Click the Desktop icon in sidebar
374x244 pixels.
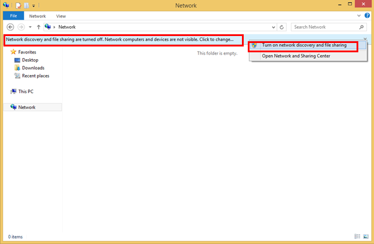(x=17, y=60)
